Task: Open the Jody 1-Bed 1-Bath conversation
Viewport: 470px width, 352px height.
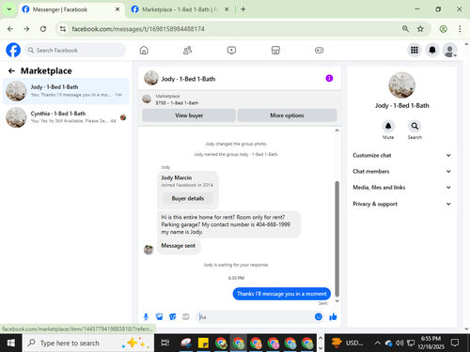Action: pyautogui.click(x=66, y=91)
